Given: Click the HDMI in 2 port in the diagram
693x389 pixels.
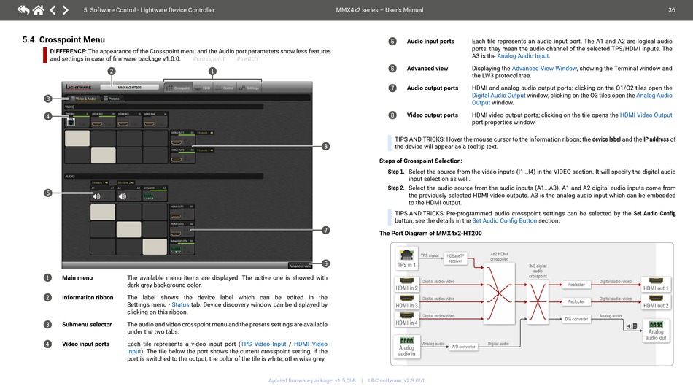Looking at the screenshot, I should pyautogui.click(x=406, y=284).
